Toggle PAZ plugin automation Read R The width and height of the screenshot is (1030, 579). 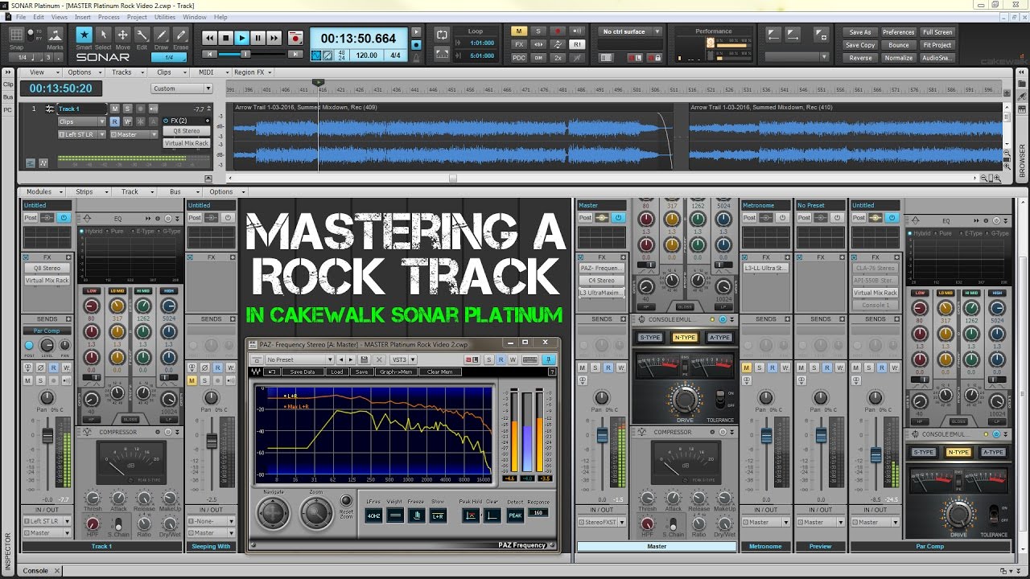point(500,359)
